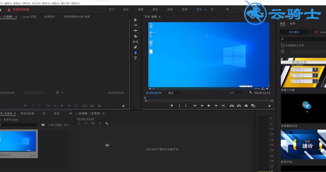Open timeline display settings wrench
The width and height of the screenshot is (326, 172).
(x=107, y=123)
